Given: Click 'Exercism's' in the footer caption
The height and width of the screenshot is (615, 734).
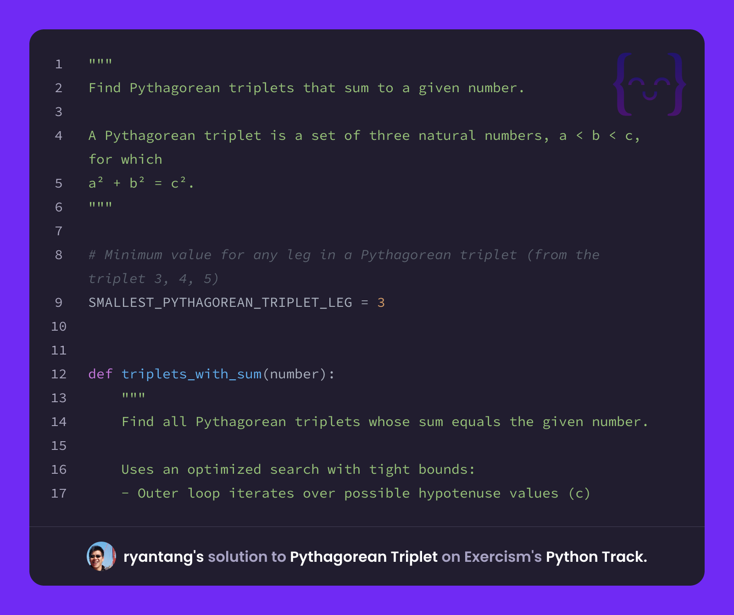Looking at the screenshot, I should (503, 557).
